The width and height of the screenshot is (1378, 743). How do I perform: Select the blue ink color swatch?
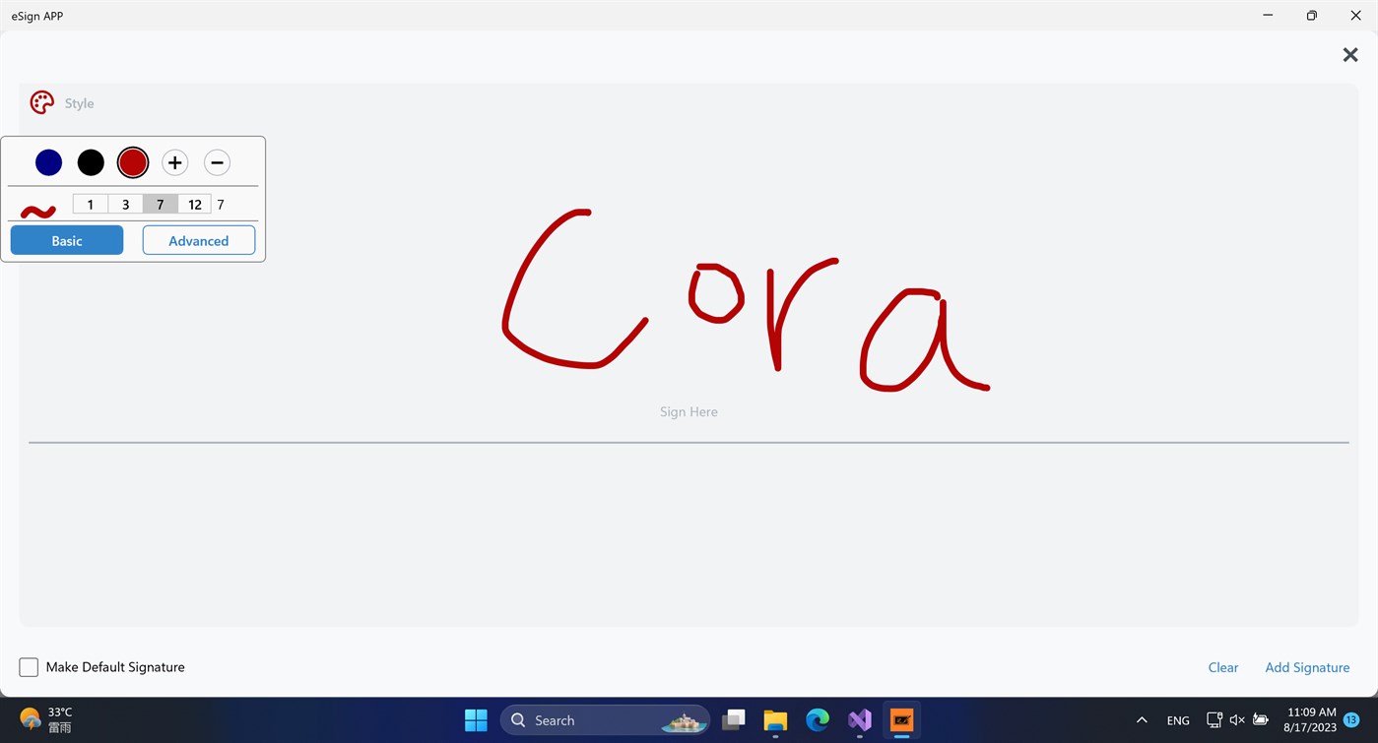click(48, 162)
